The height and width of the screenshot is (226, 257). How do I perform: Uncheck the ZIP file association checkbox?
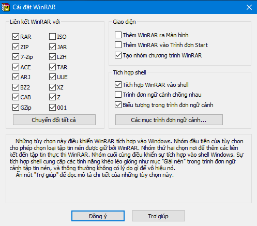(16, 47)
